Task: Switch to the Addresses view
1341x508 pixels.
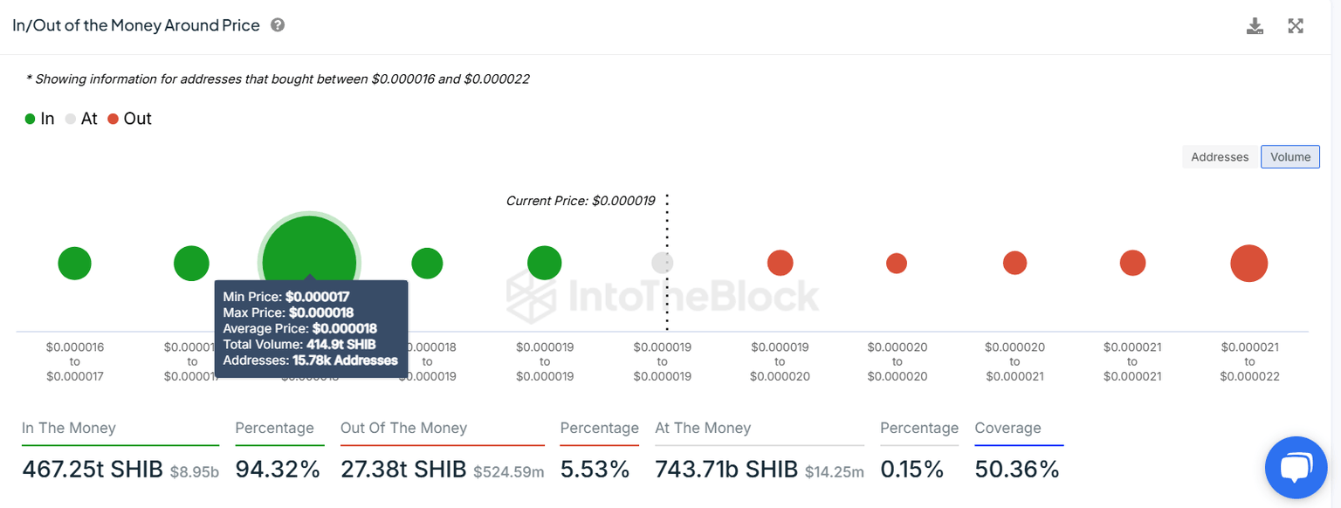Action: tap(1220, 157)
